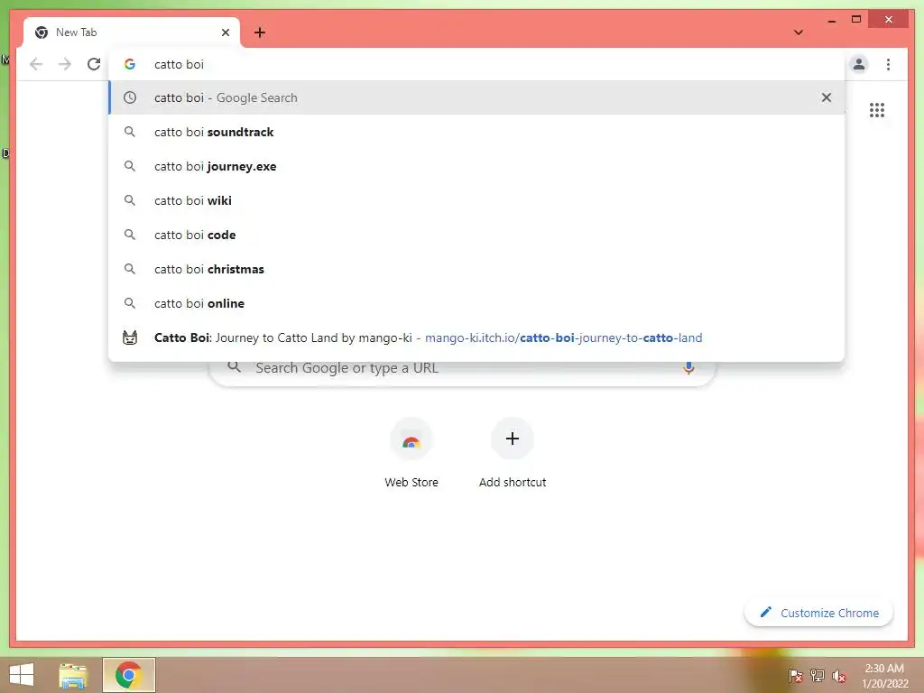Go forward using the forward arrow
Viewport: 924px width, 693px height.
(x=65, y=64)
